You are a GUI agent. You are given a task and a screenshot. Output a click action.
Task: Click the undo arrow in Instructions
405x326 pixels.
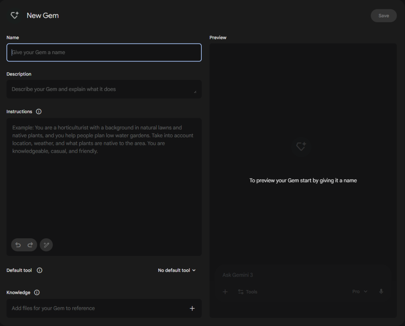(18, 245)
